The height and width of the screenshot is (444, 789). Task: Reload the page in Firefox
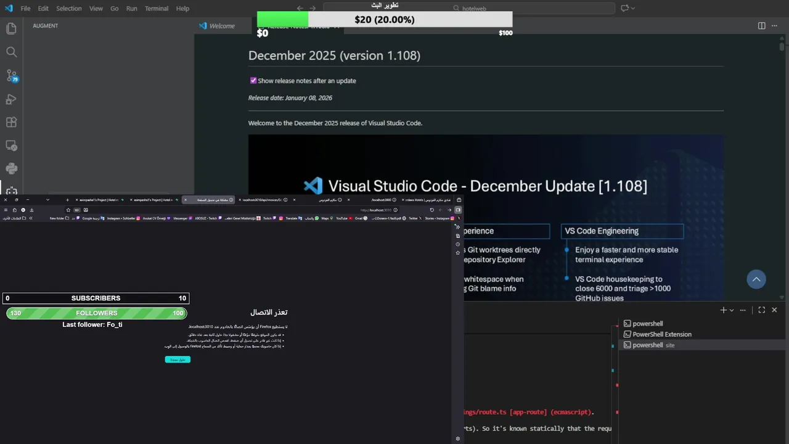pos(431,210)
